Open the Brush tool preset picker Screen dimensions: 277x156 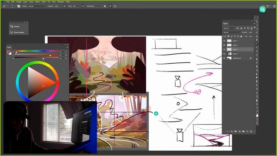(x=4, y=6)
